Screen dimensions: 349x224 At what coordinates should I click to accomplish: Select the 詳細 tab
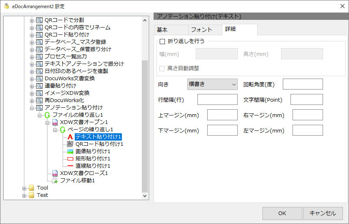pos(240,30)
